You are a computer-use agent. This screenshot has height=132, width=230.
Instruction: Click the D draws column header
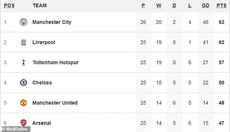[x=174, y=5]
